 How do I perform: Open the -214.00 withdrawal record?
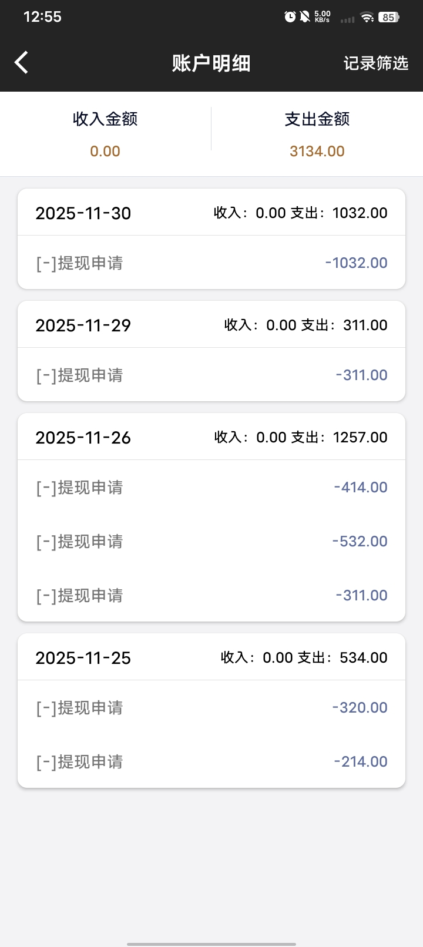tap(211, 761)
